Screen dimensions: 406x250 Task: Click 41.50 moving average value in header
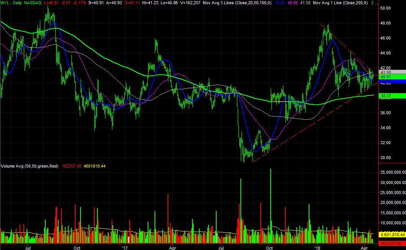306,3
